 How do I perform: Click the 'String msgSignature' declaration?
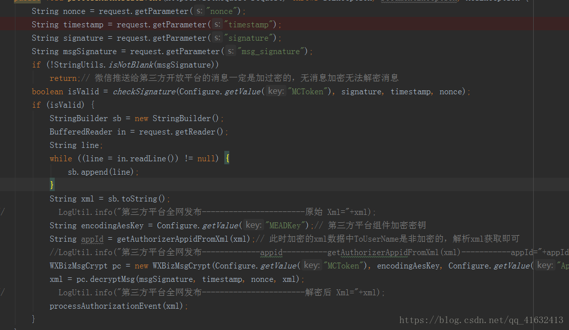point(75,52)
